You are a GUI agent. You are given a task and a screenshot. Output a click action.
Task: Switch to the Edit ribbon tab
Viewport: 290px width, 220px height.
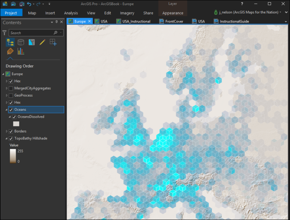(107, 13)
